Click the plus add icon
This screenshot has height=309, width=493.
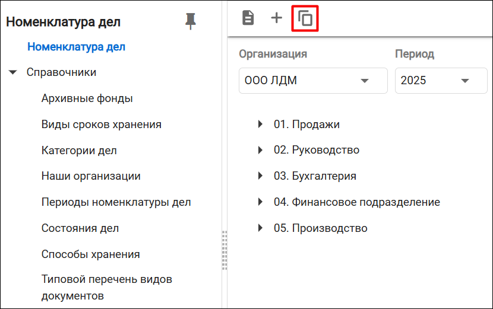tap(276, 18)
